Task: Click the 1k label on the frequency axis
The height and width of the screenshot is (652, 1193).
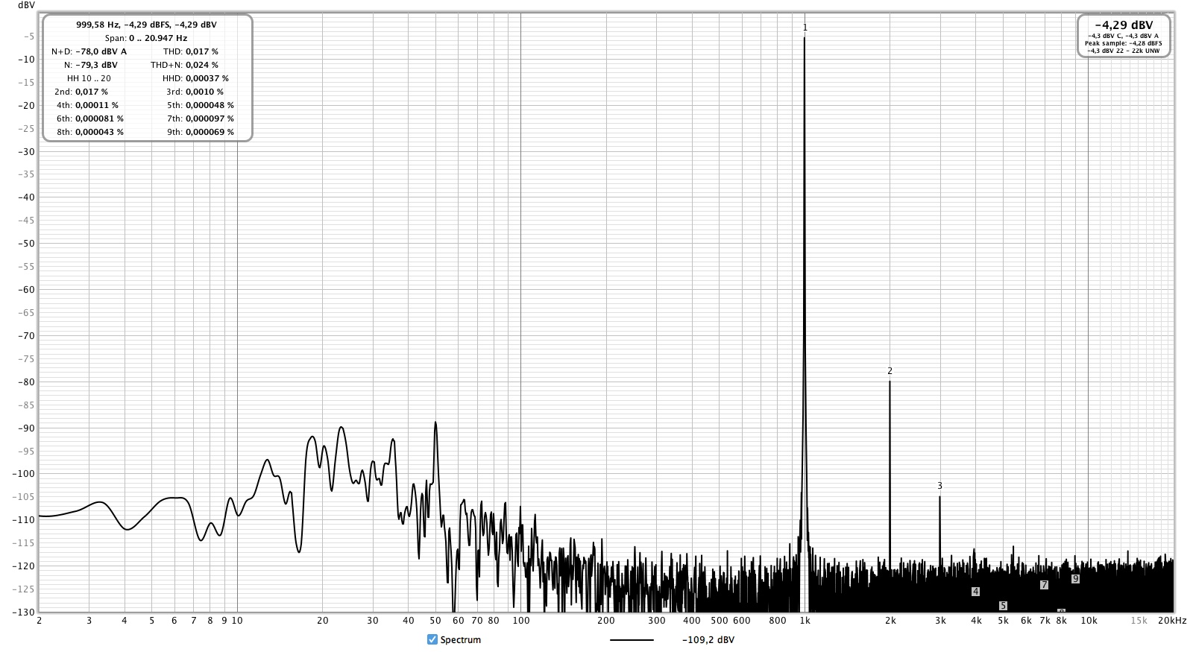Action: (x=805, y=621)
